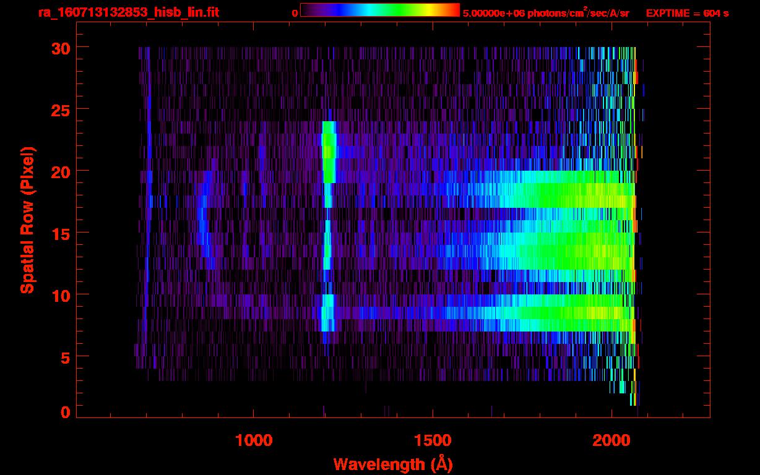The image size is (760, 475).
Task: Click the file name ra_160713132853_hisb_lin.fit title
Action: [128, 12]
